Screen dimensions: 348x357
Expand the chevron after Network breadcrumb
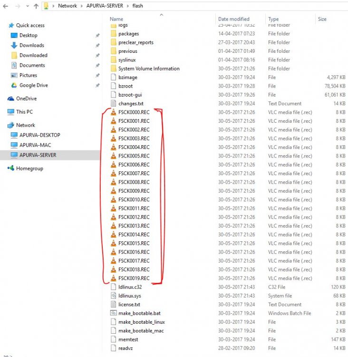81,6
